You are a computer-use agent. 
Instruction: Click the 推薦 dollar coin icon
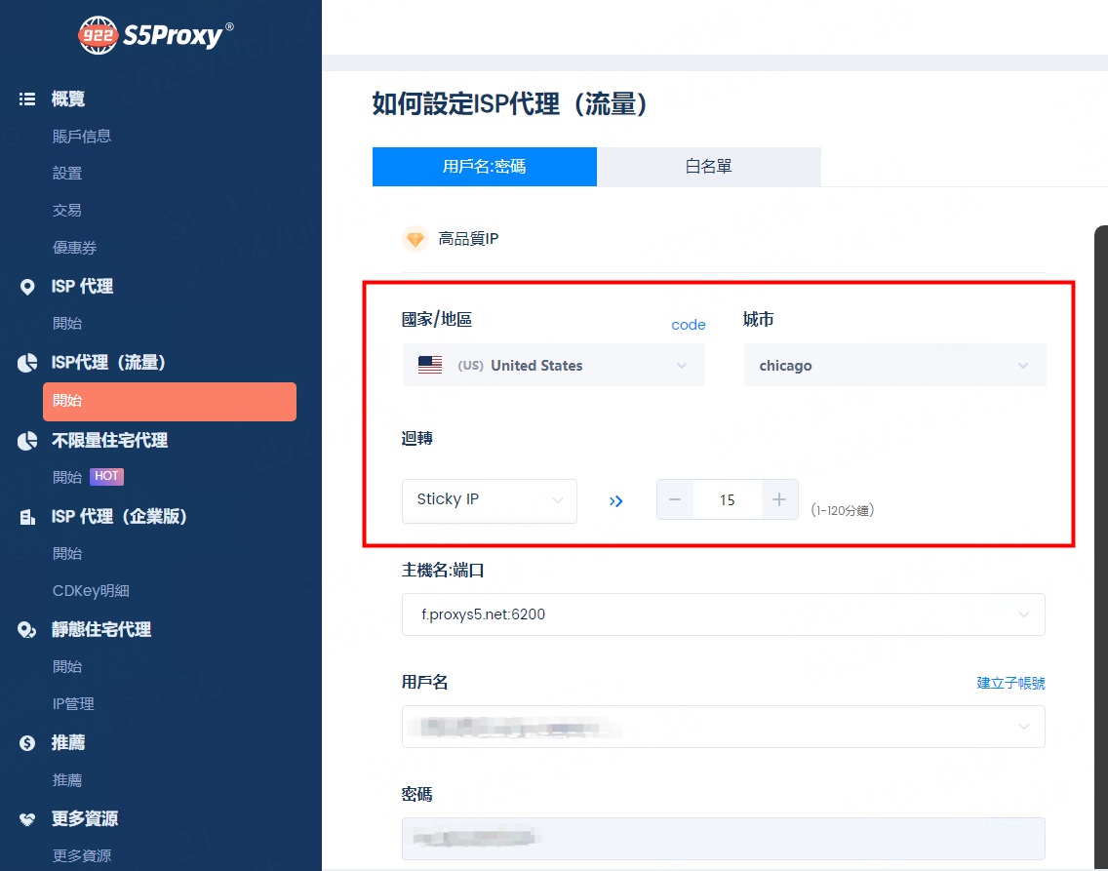[x=27, y=743]
